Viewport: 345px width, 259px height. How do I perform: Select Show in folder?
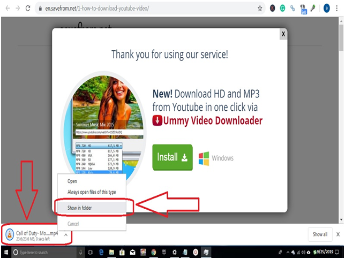tap(92, 208)
